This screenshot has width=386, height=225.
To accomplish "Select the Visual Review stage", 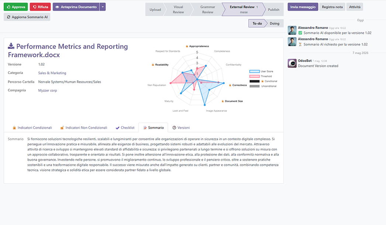I will (x=178, y=10).
